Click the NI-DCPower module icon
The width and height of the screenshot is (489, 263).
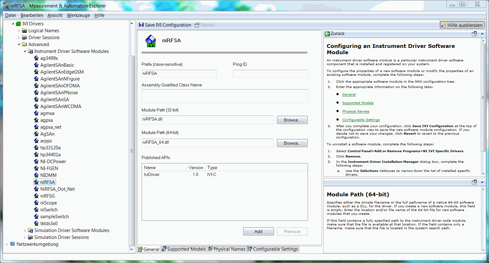(36, 162)
